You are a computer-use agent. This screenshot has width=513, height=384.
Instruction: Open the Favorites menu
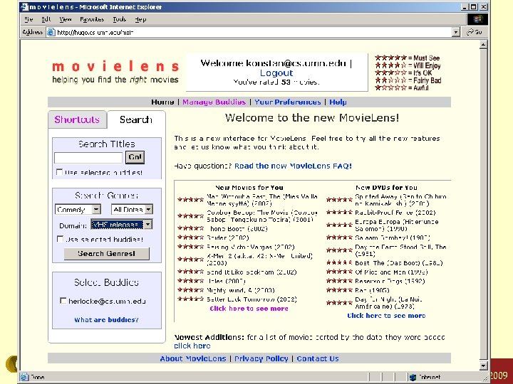click(92, 19)
